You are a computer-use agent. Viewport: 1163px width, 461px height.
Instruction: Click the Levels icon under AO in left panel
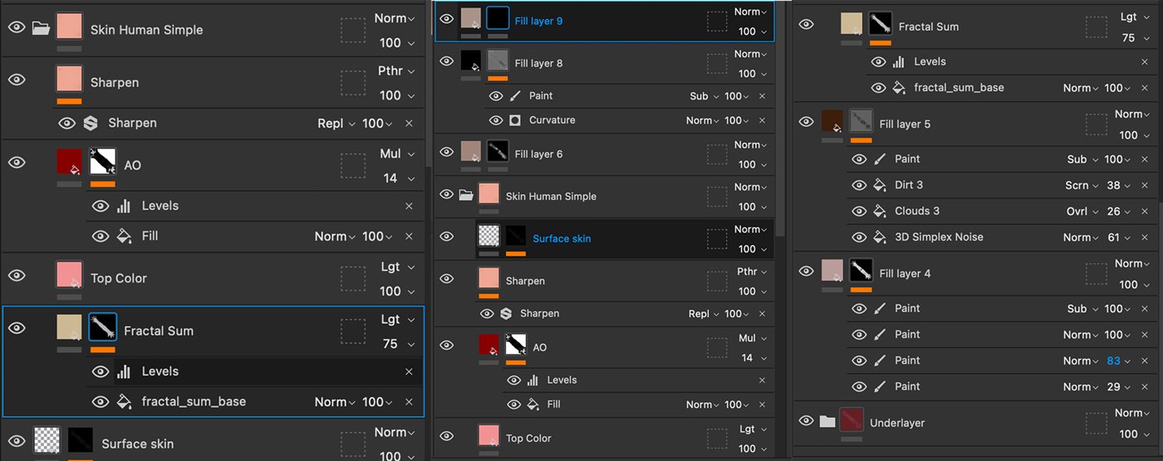pos(125,206)
